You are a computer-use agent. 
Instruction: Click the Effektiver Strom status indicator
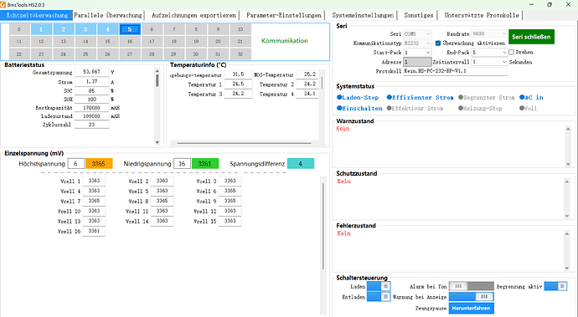(x=415, y=108)
